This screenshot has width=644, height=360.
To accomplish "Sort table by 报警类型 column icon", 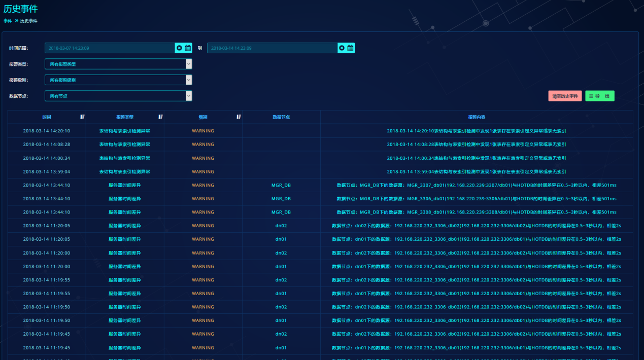I will click(160, 117).
